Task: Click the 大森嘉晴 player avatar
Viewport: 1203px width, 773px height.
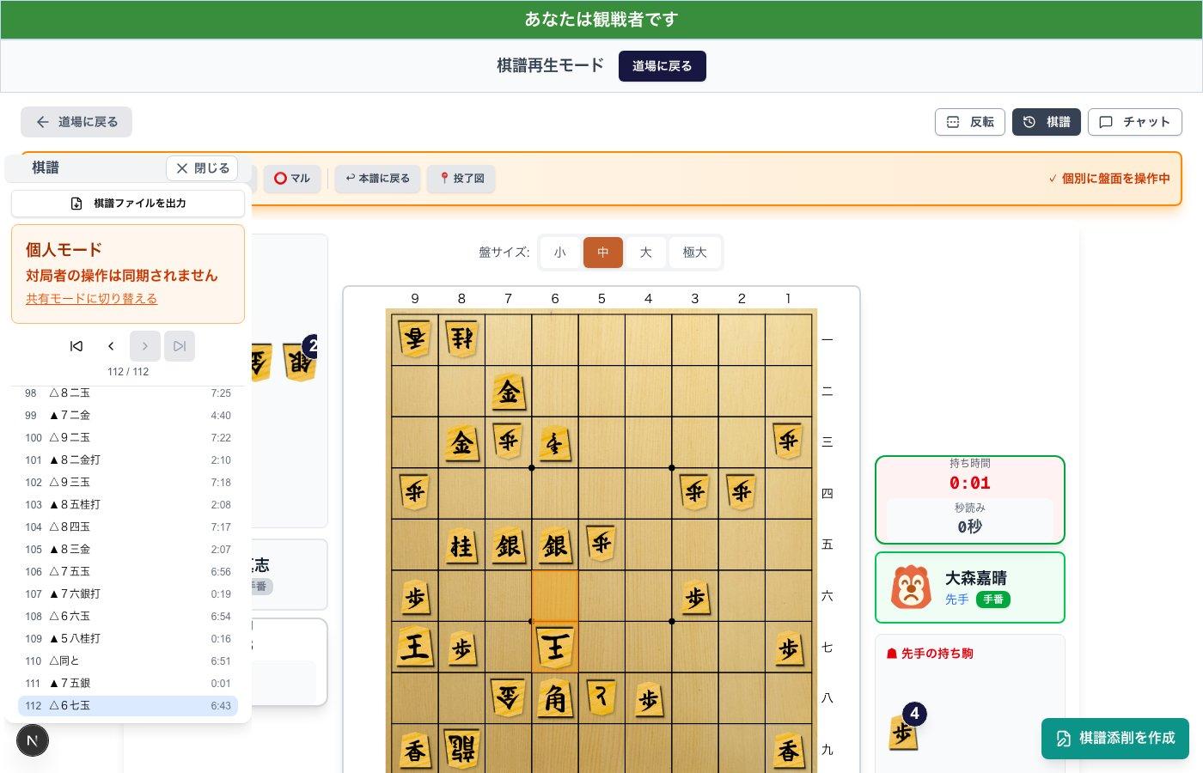Action: pos(911,587)
